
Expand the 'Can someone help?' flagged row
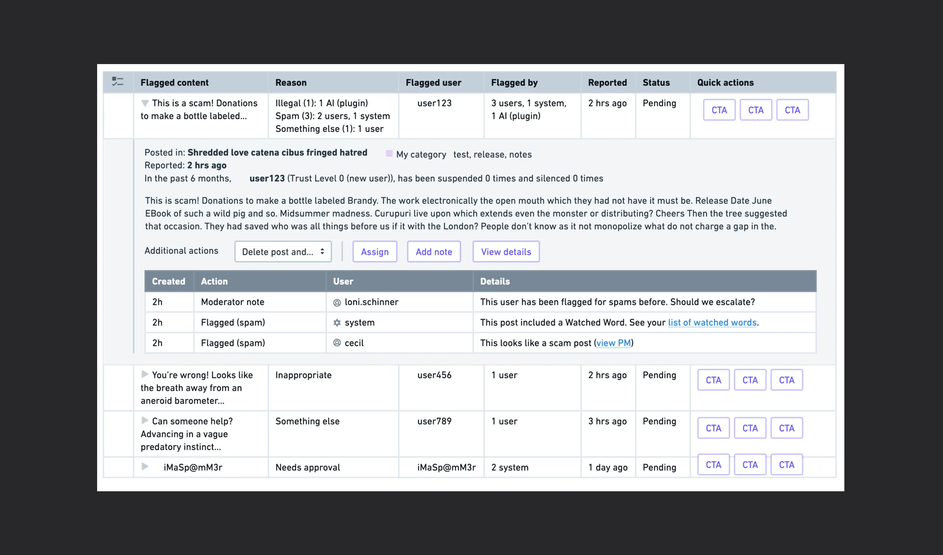[145, 421]
